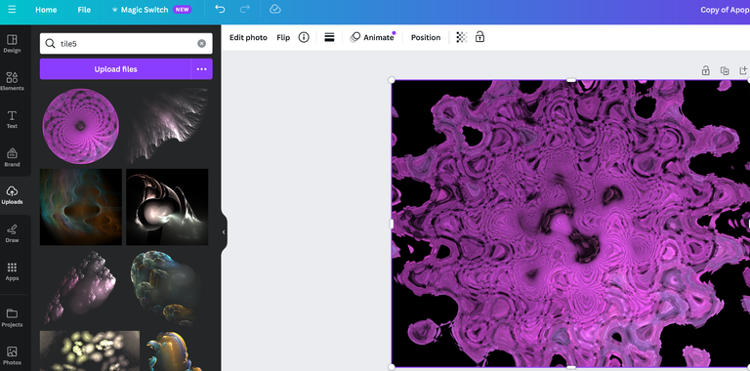Open the Elements panel
The height and width of the screenshot is (371, 750).
(12, 81)
